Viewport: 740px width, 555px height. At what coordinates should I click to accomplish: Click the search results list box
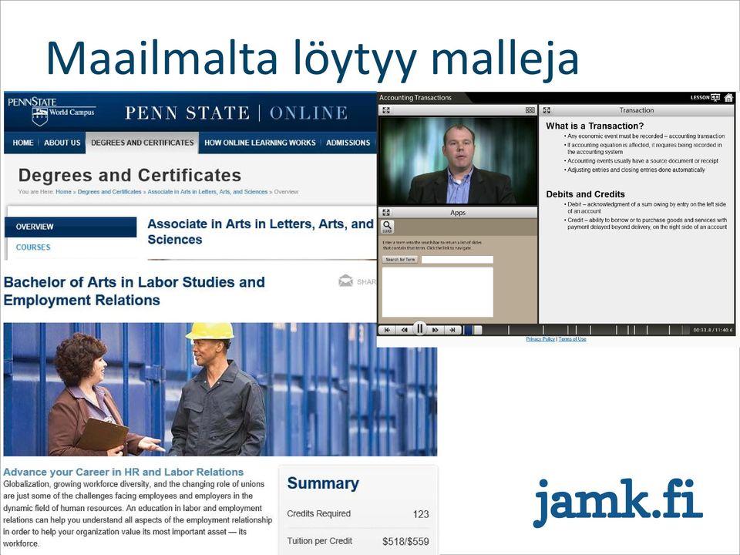click(438, 292)
